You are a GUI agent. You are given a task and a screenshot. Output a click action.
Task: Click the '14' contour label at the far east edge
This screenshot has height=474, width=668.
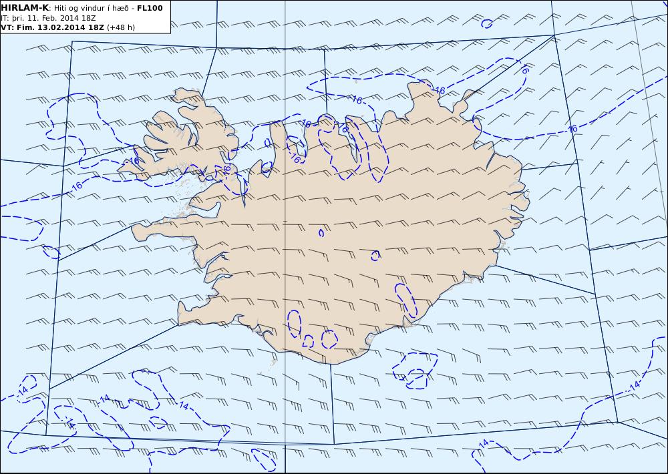pos(635,385)
